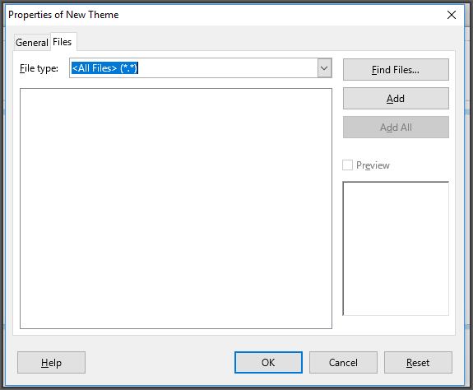473x390 pixels.
Task: Open Help for this dialog
Action: coord(51,362)
